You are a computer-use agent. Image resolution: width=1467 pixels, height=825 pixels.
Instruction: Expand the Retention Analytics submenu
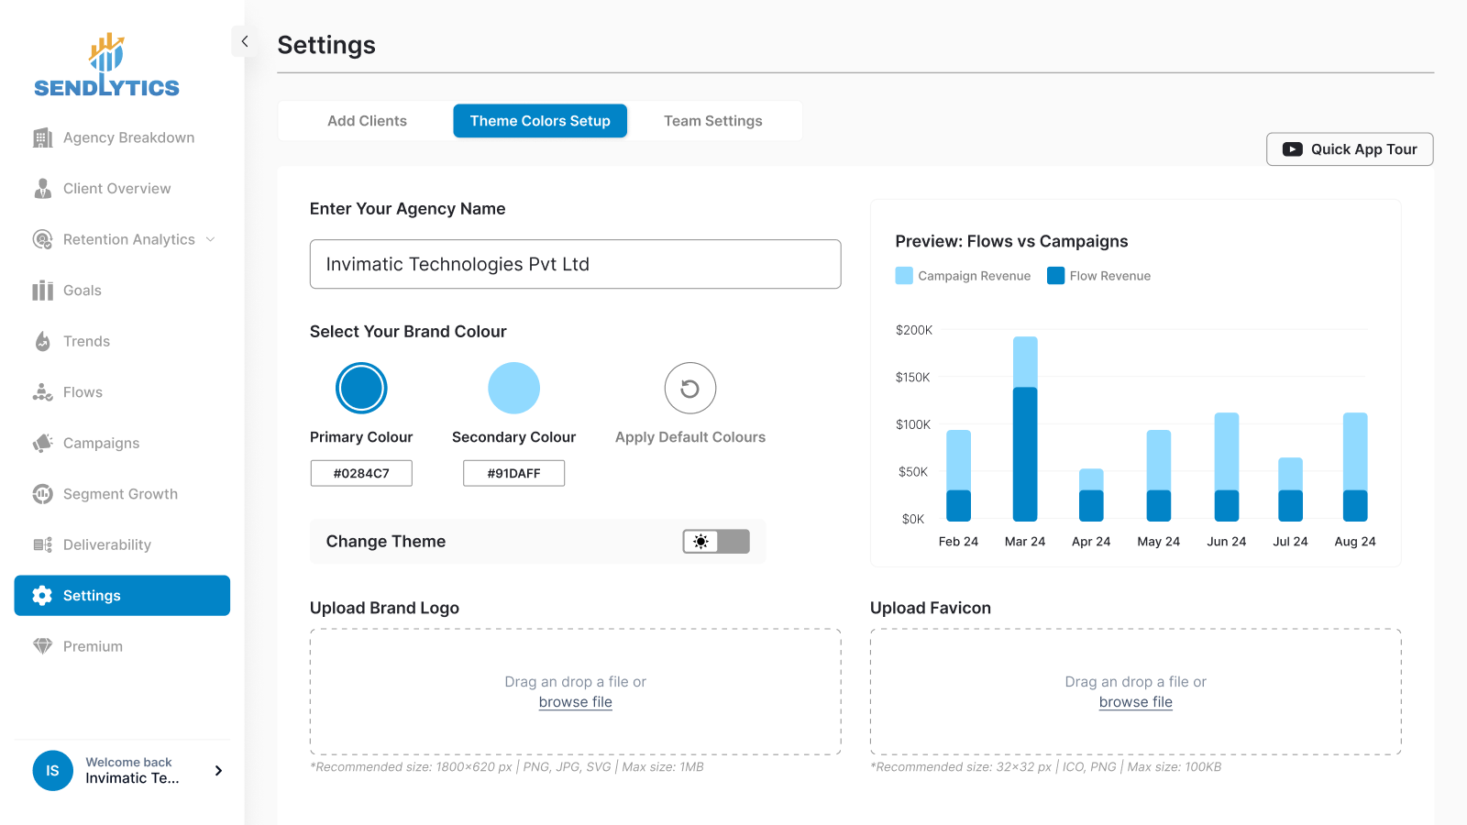click(x=211, y=239)
